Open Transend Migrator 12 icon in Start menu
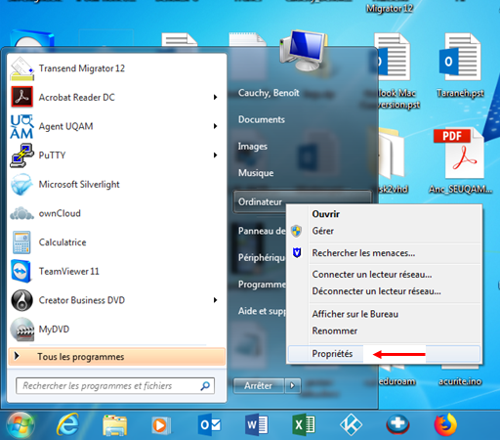Screen dimensions: 500x440 pos(21,68)
